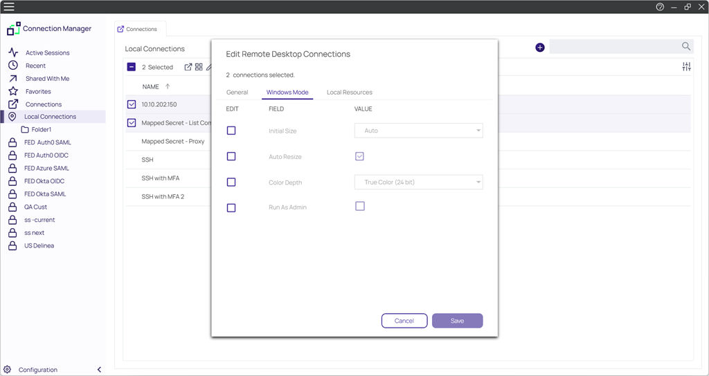Switch to the Local Resources tab
This screenshot has height=376, width=709.
point(349,92)
